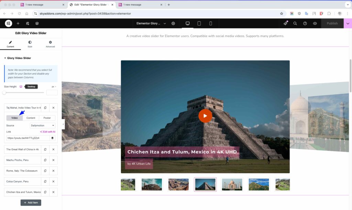Select the active Chichen Itza pyramid thumbnail
Viewport: 352px width, 210px height.
205,185
